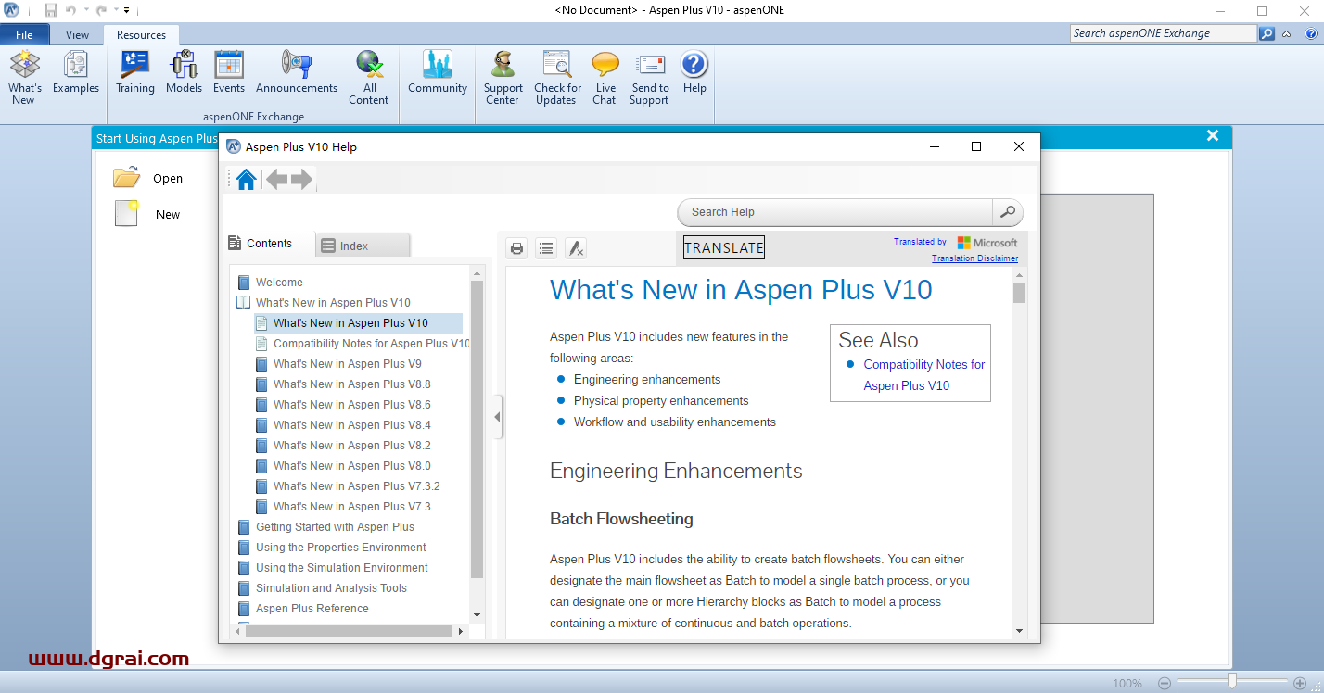Select What's New in Aspen Plus V8.0
Image resolution: width=1324 pixels, height=693 pixels.
coord(352,466)
